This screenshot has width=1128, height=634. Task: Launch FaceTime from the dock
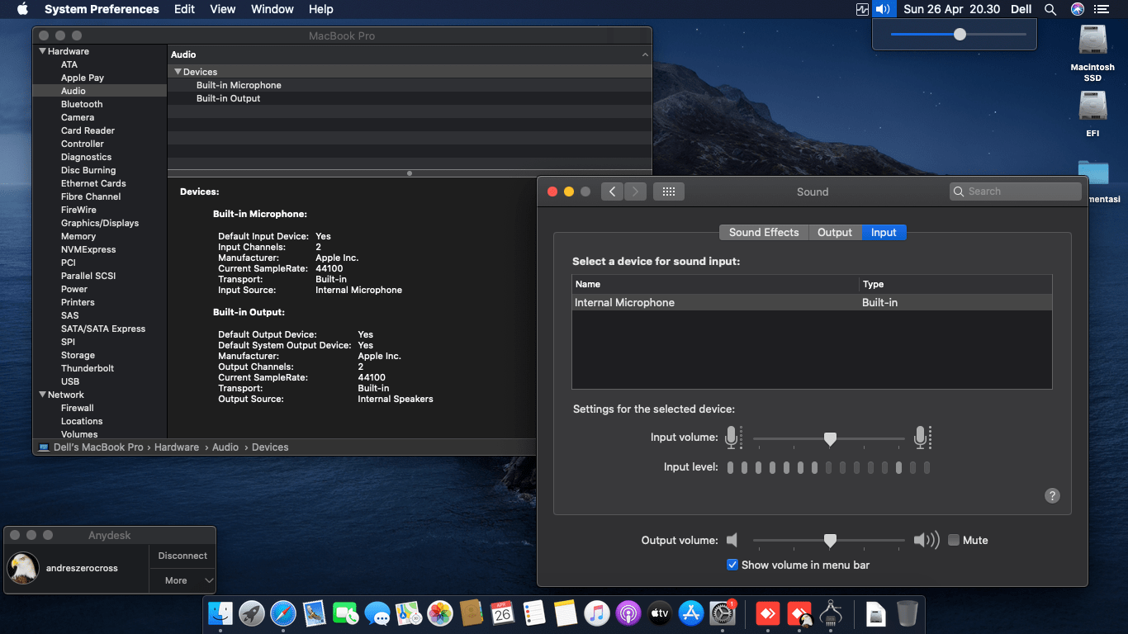pos(346,613)
